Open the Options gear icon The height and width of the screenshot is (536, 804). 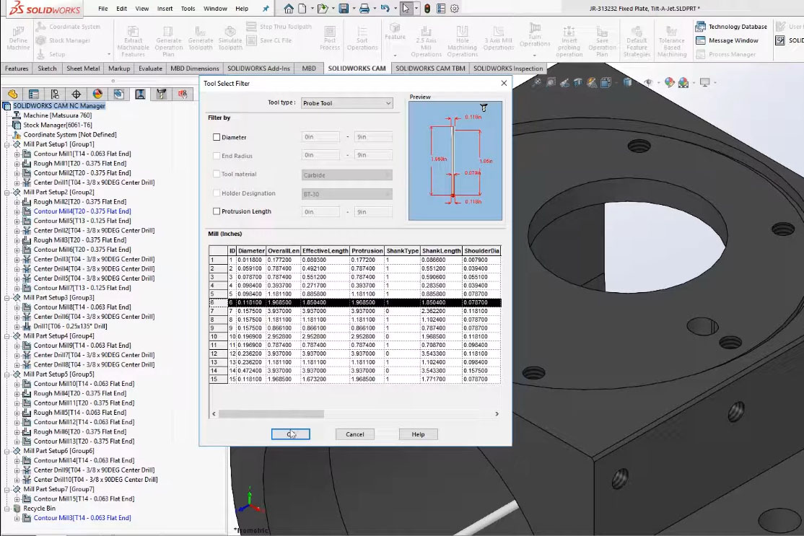pos(454,9)
